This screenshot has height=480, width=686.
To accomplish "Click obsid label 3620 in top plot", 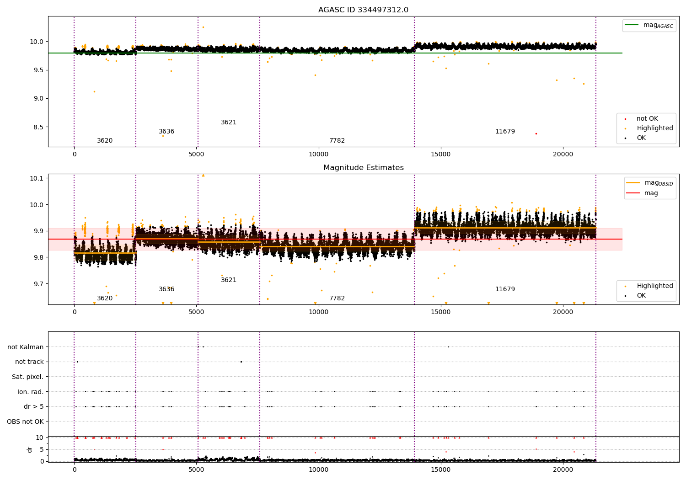I will pyautogui.click(x=105, y=141).
